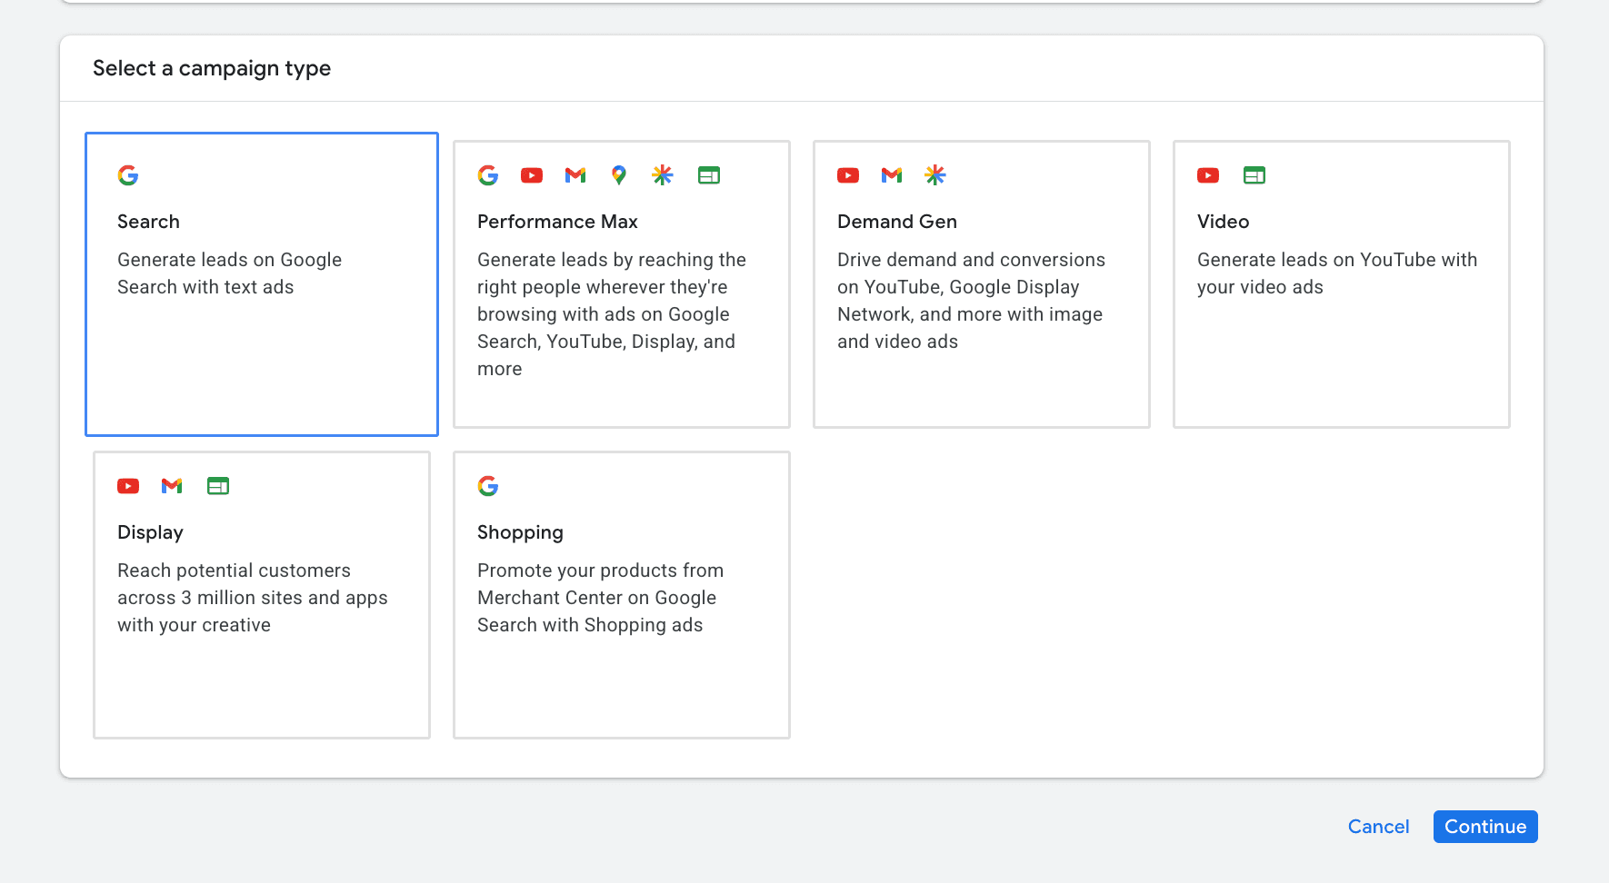
Task: Continue to the next step
Action: [x=1485, y=827]
